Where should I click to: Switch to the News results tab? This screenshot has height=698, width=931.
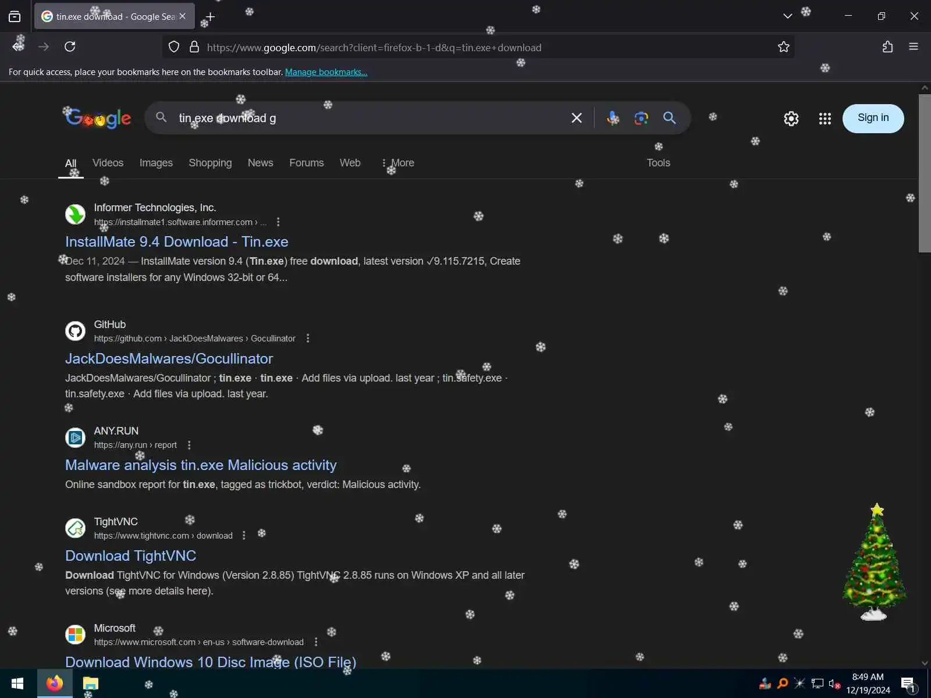coord(260,163)
